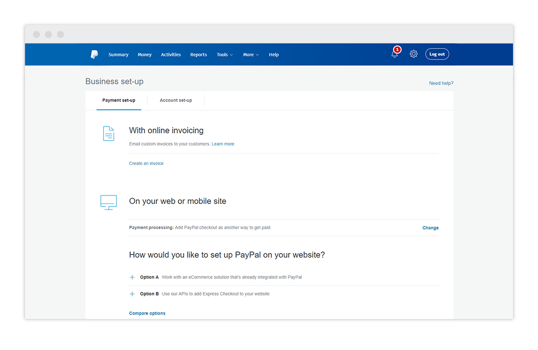The width and height of the screenshot is (538, 350).
Task: Open Activities in the navigation bar
Action: click(171, 54)
